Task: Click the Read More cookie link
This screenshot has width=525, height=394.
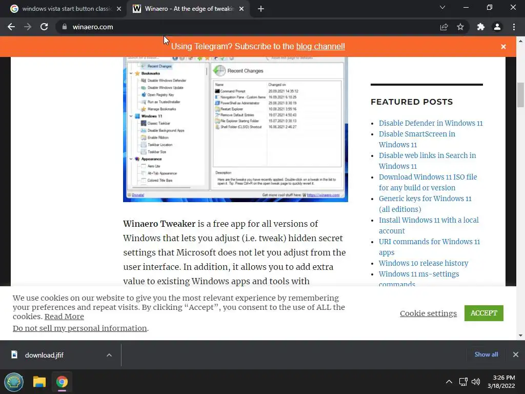Action: (x=64, y=317)
